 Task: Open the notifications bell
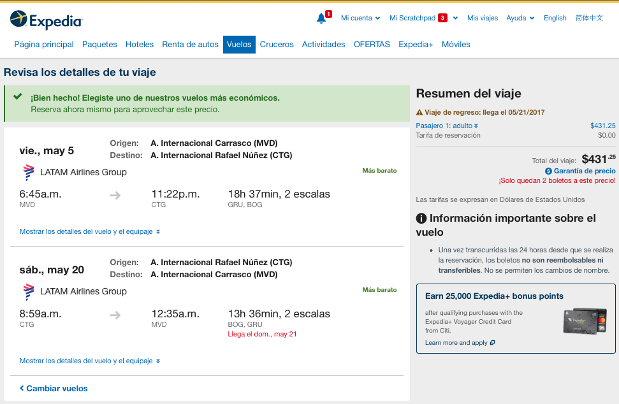(321, 18)
